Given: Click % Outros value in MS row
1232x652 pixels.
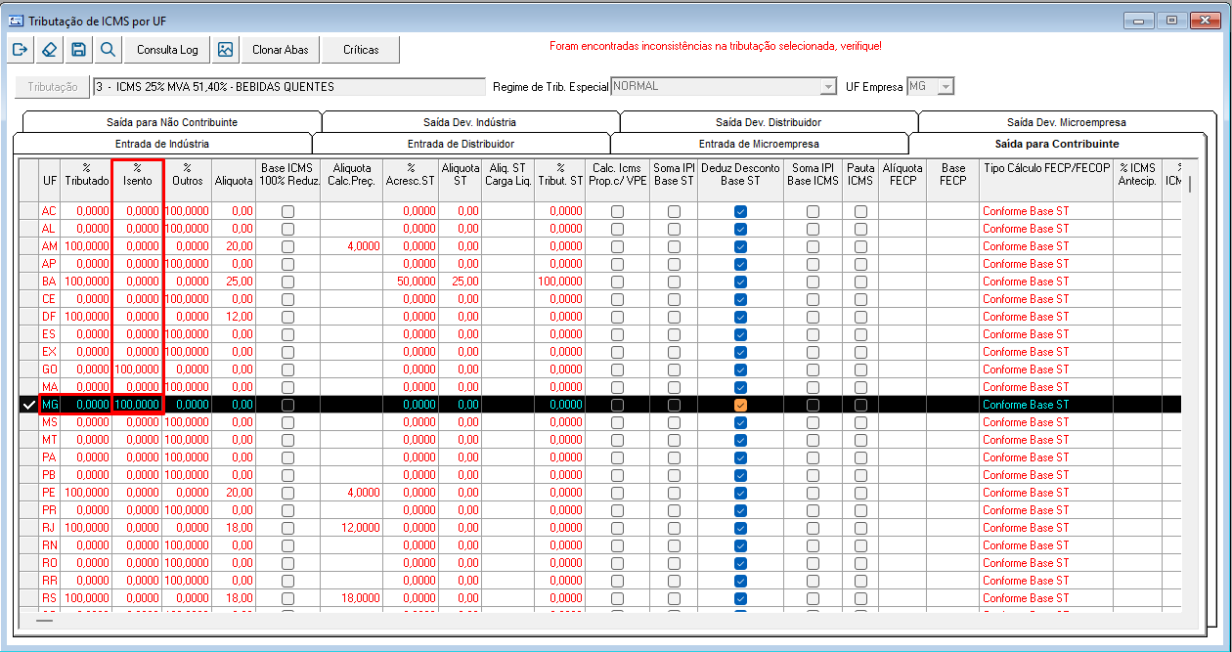Looking at the screenshot, I should coord(187,422).
